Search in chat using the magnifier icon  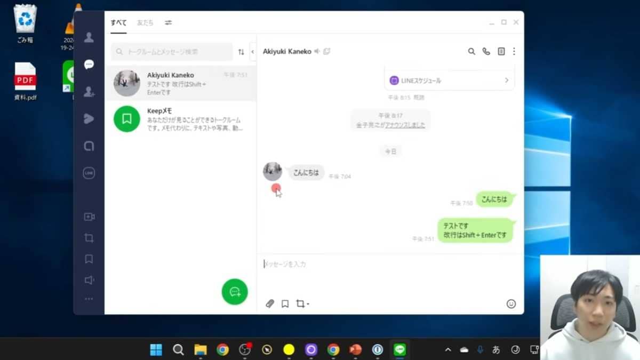pyautogui.click(x=471, y=51)
